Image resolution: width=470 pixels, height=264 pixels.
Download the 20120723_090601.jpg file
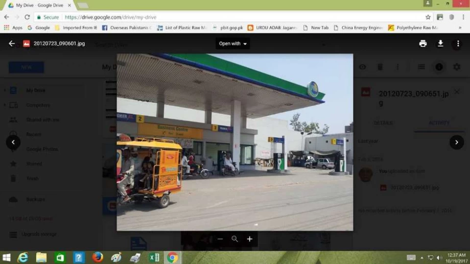(440, 44)
